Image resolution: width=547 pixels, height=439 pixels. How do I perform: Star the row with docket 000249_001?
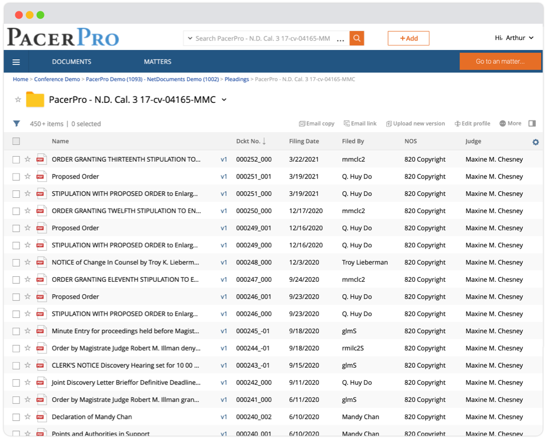pyautogui.click(x=28, y=228)
